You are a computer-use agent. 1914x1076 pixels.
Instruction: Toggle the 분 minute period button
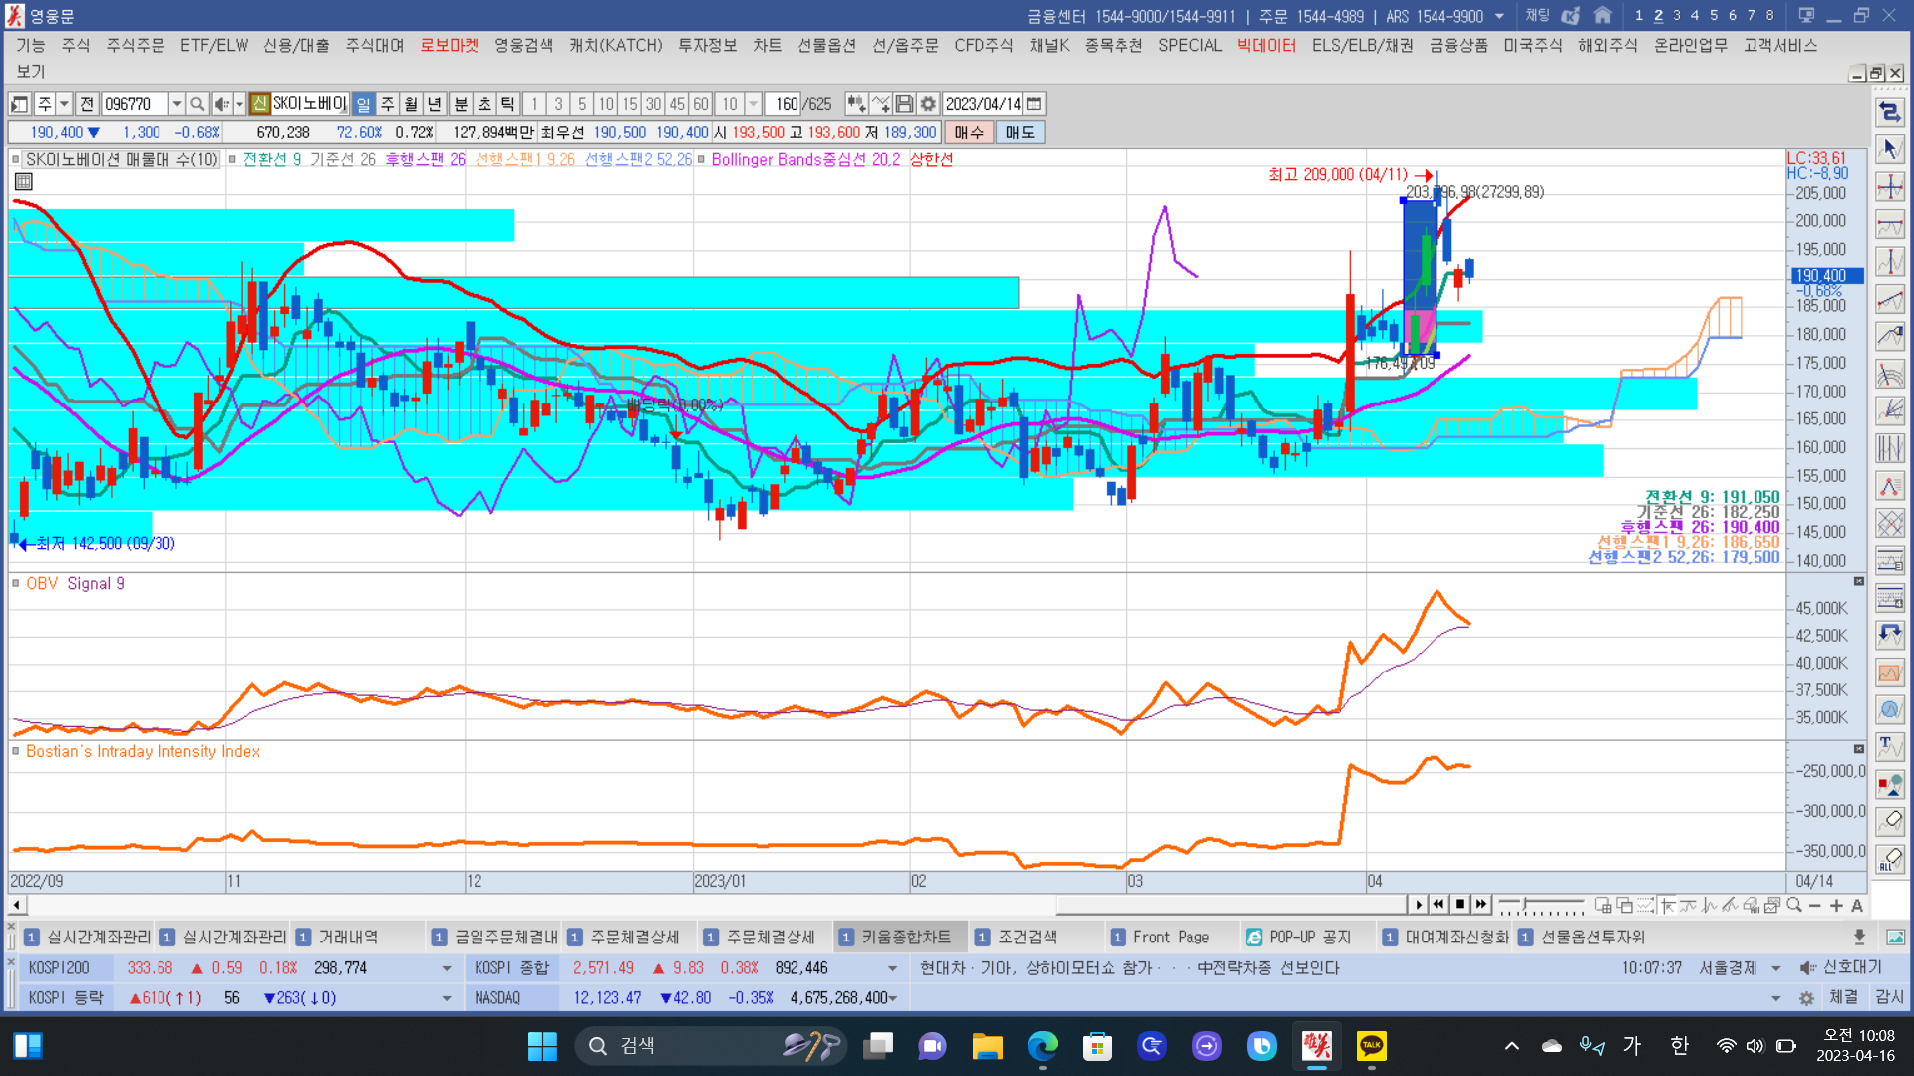coord(461,104)
